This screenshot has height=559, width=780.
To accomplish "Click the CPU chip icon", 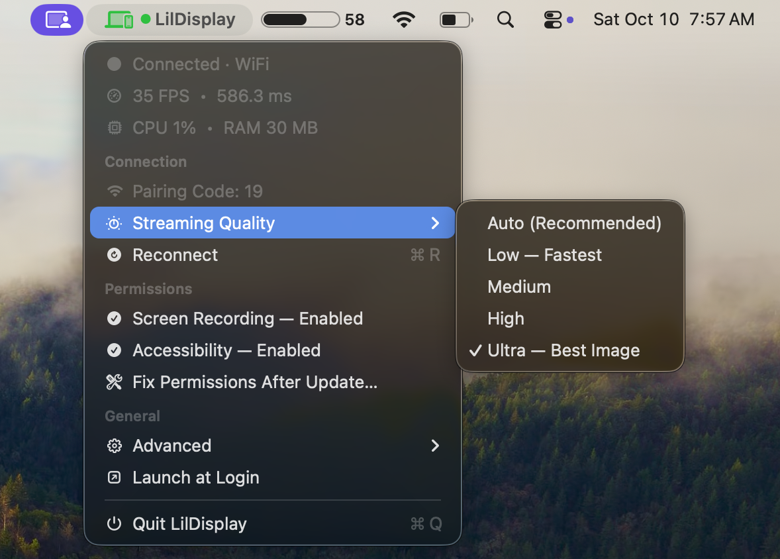I will point(115,128).
